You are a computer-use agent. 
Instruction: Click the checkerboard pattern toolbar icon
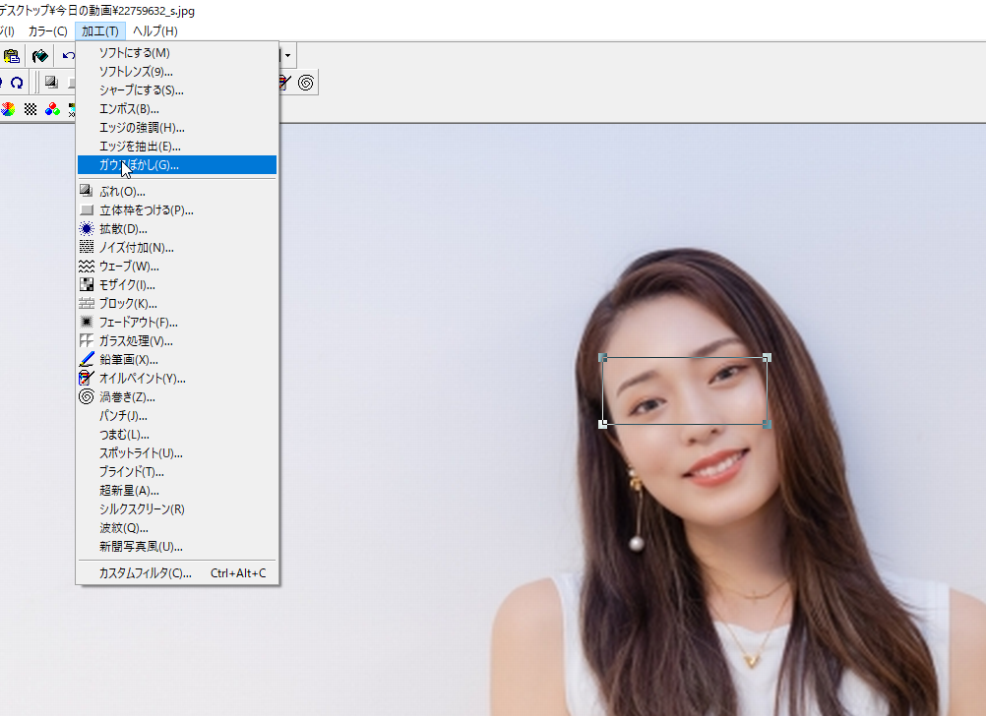click(x=31, y=109)
